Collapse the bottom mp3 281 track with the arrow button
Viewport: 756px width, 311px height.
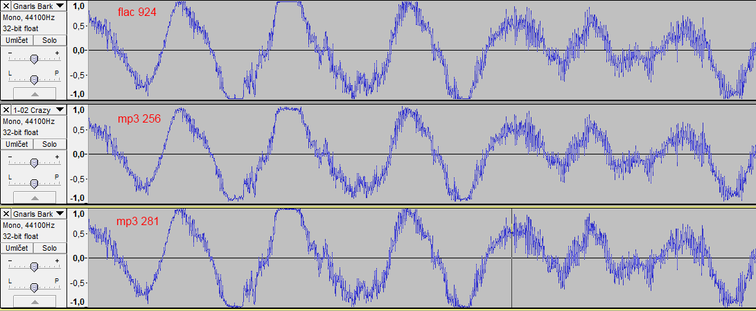click(x=34, y=301)
